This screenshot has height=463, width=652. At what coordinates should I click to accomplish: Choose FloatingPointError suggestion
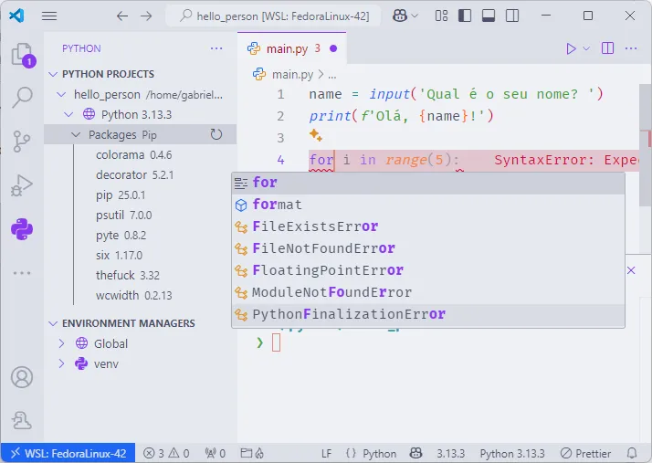[x=428, y=271]
